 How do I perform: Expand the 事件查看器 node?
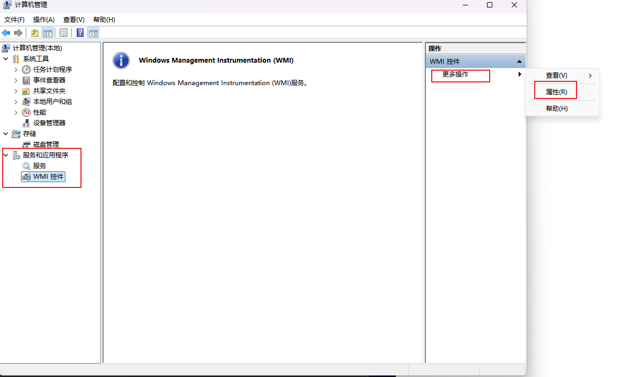(x=16, y=80)
